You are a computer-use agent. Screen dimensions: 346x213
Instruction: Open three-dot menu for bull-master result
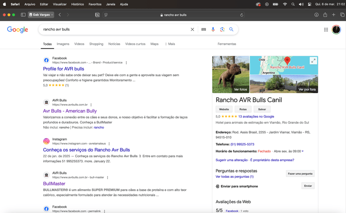point(108,177)
